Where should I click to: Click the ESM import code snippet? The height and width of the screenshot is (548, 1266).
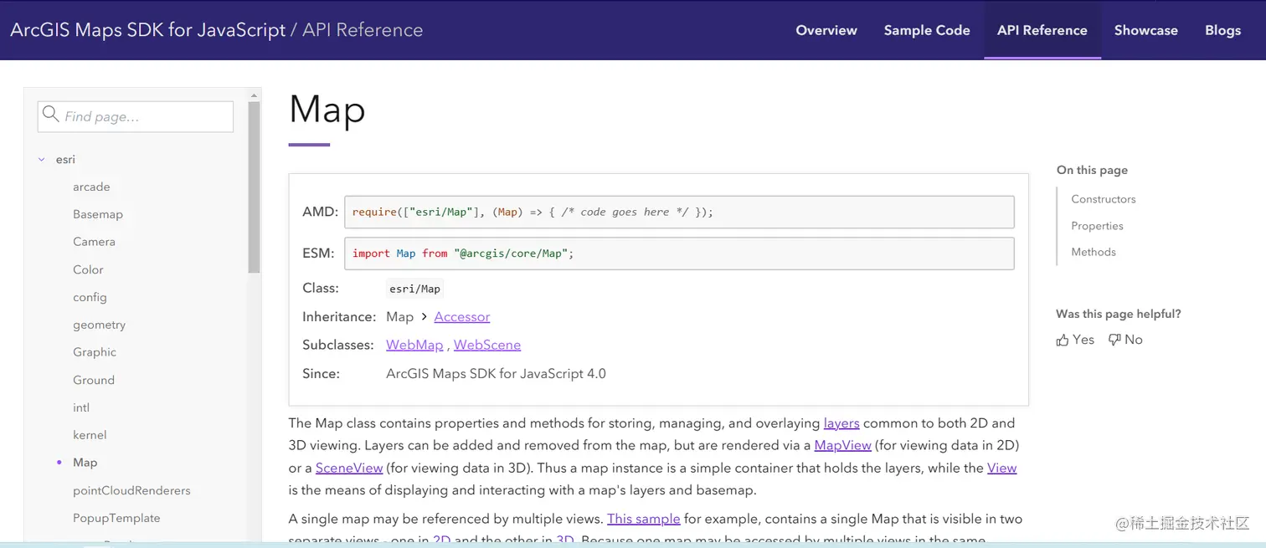click(x=679, y=254)
